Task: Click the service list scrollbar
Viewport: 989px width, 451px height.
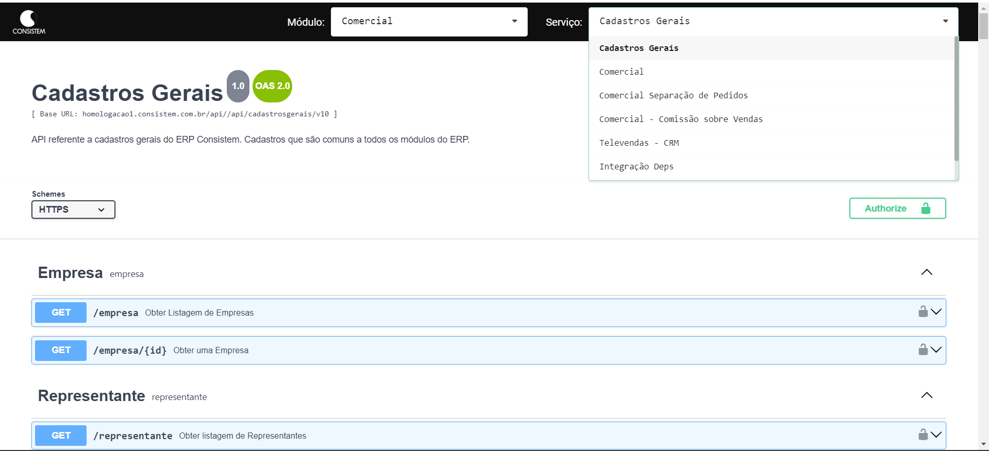Action: (956, 98)
